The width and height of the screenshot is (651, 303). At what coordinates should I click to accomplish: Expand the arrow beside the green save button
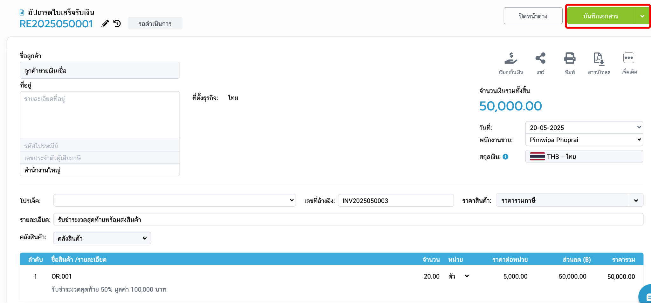coord(642,16)
